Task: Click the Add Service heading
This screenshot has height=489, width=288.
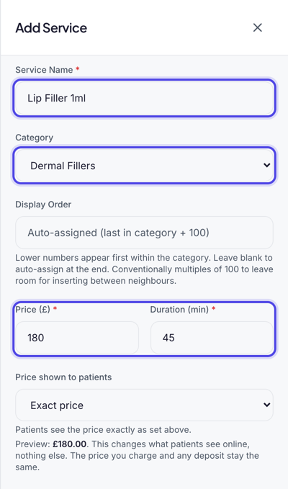Action: click(x=51, y=28)
